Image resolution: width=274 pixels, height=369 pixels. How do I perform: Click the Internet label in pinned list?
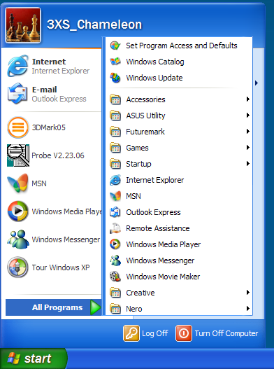click(x=49, y=62)
